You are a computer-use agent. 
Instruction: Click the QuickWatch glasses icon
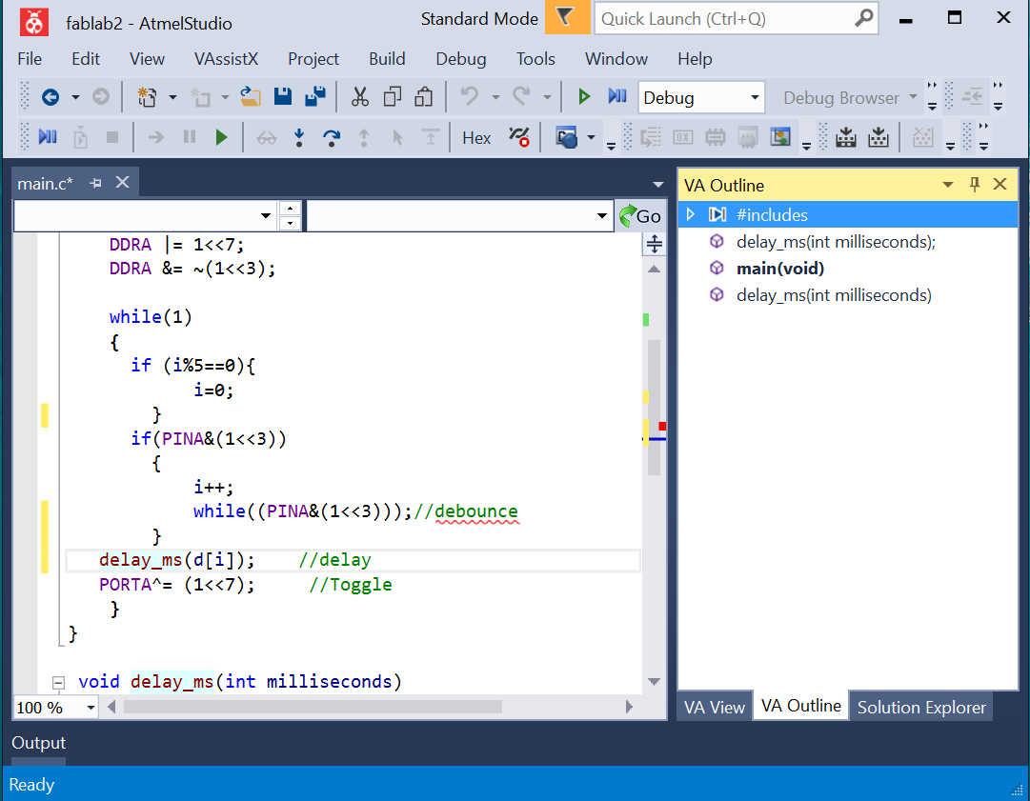click(x=266, y=138)
